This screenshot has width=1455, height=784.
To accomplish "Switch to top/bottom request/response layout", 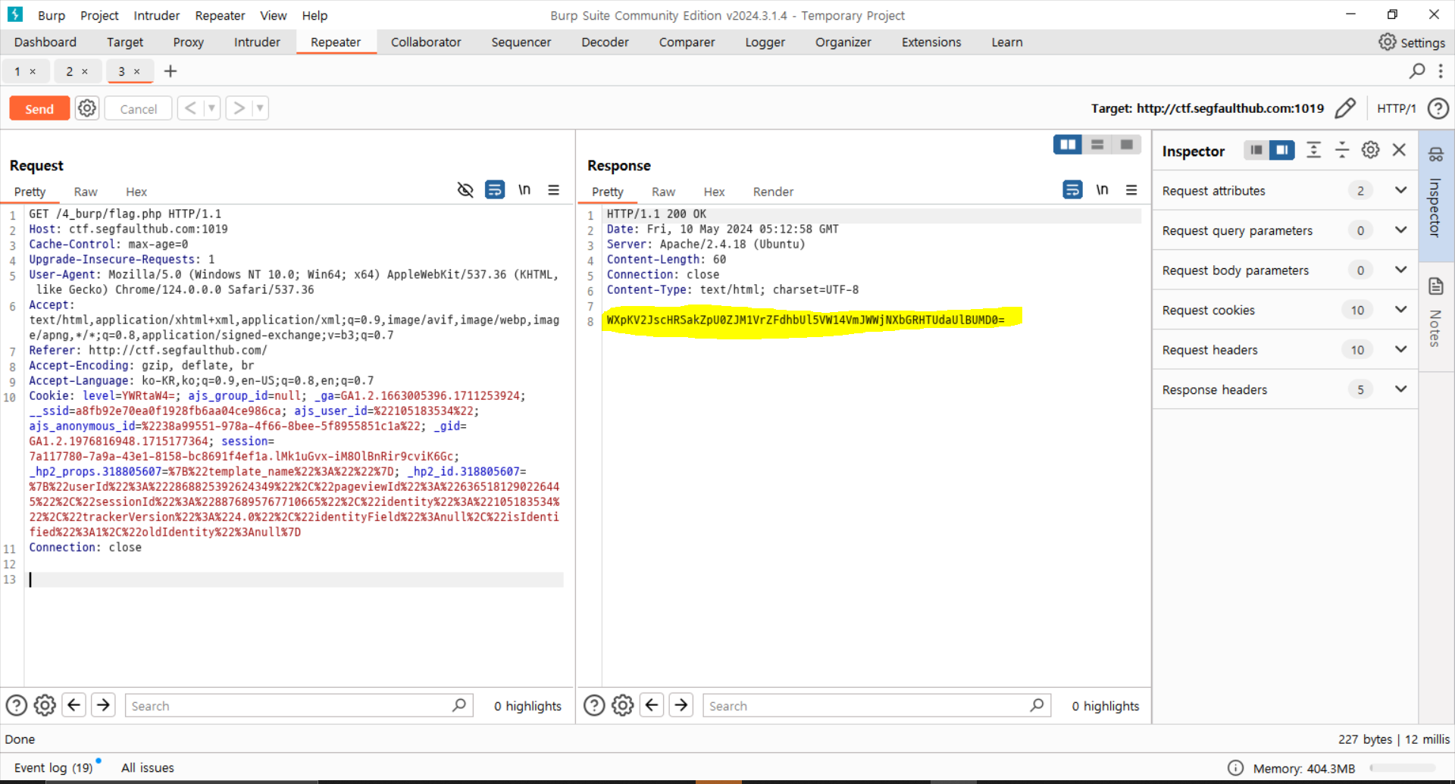I will [x=1097, y=144].
